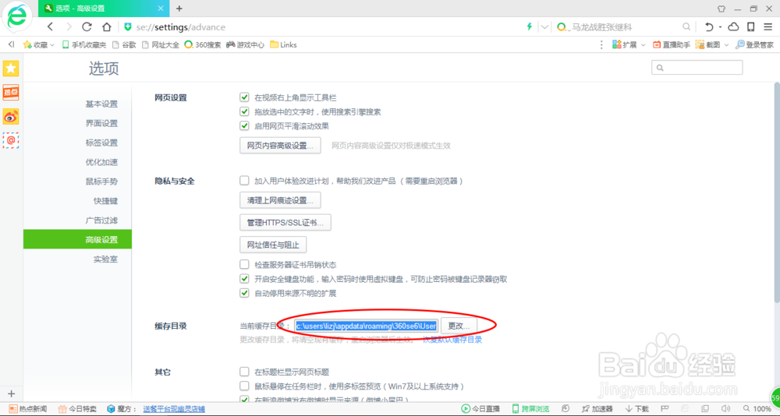The height and width of the screenshot is (416, 780).
Task: Click the 今日直播 status bar item
Action: (480, 409)
